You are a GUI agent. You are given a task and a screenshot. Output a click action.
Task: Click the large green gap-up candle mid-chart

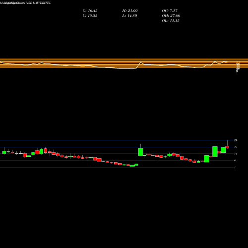tap(140, 152)
